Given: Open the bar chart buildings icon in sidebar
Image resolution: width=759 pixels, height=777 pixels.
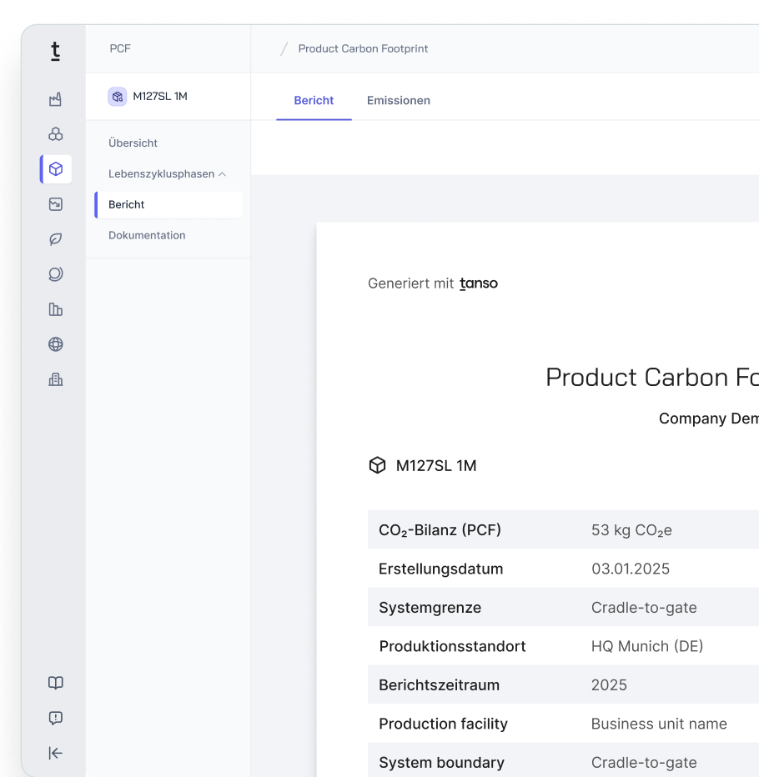Looking at the screenshot, I should tap(56, 309).
